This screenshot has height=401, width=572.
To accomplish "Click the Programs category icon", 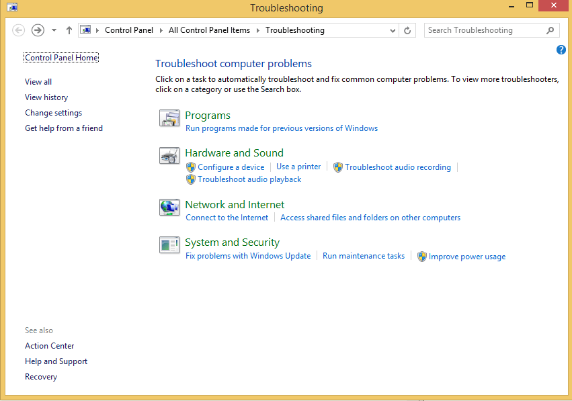I will pyautogui.click(x=169, y=118).
